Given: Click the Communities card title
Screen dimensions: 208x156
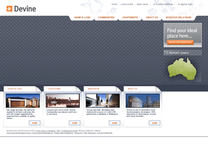Looking at the screenshot, I should click(54, 89).
